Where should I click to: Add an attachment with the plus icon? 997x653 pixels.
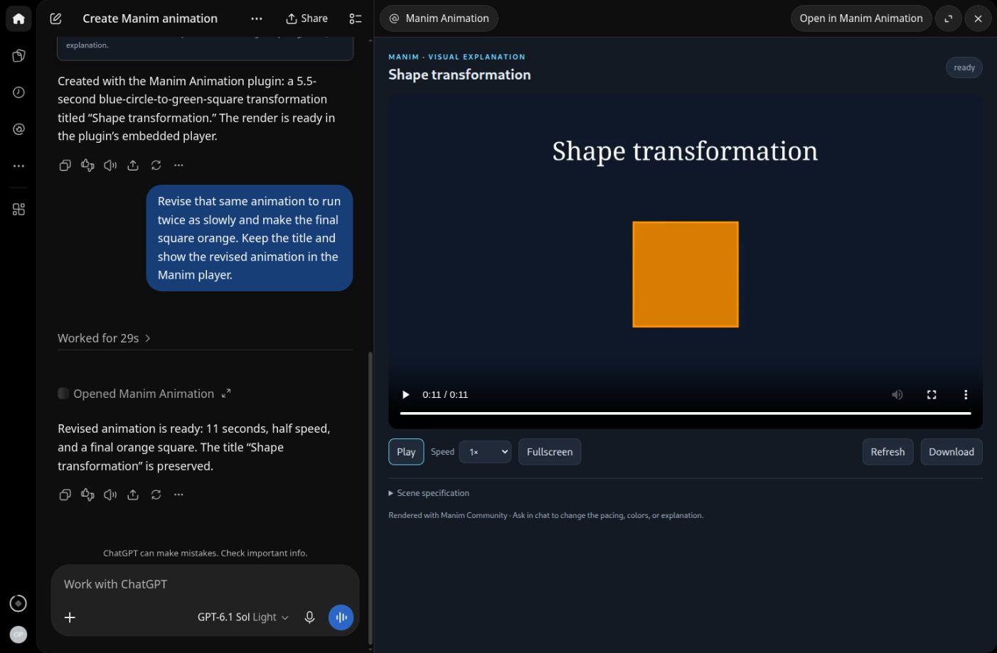[70, 617]
